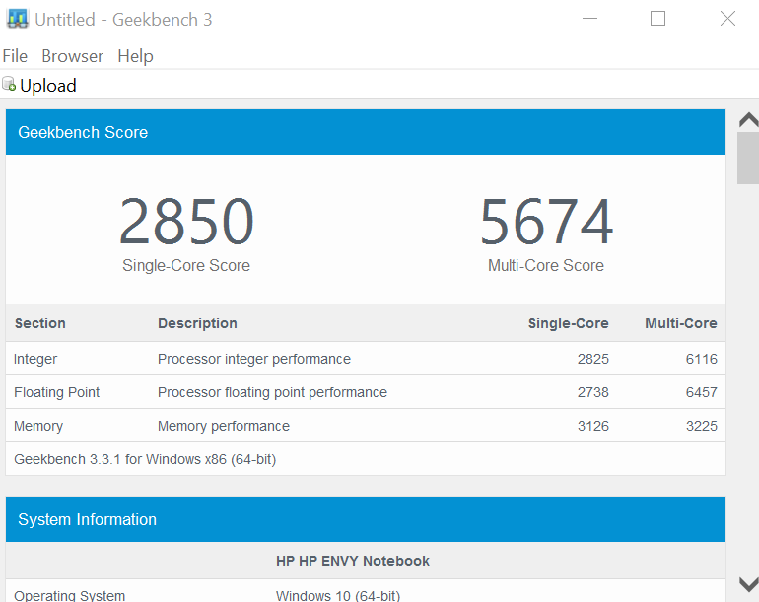
Task: Select Floating Point single-core value 2738
Action: [593, 392]
